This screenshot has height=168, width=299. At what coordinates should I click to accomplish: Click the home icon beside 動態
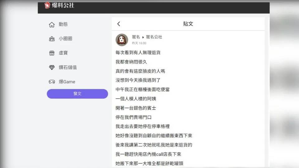click(x=52, y=25)
